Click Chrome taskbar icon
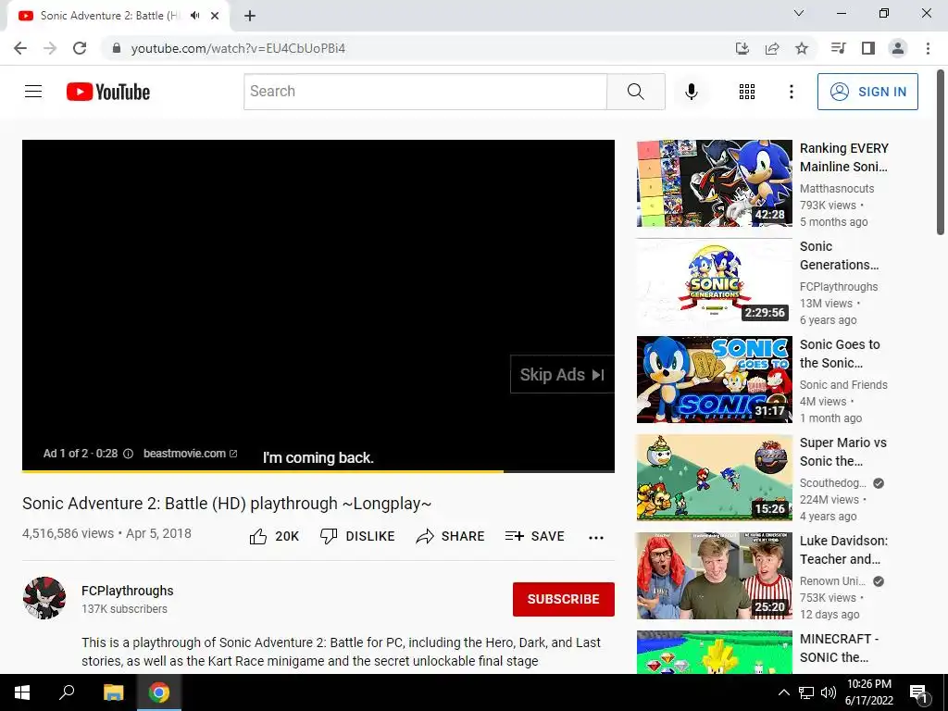948x711 pixels. pos(159,692)
